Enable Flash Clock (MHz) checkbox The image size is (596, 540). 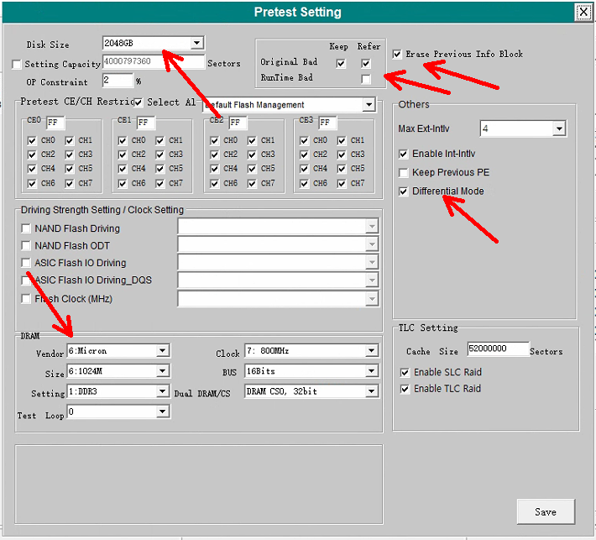[x=26, y=299]
